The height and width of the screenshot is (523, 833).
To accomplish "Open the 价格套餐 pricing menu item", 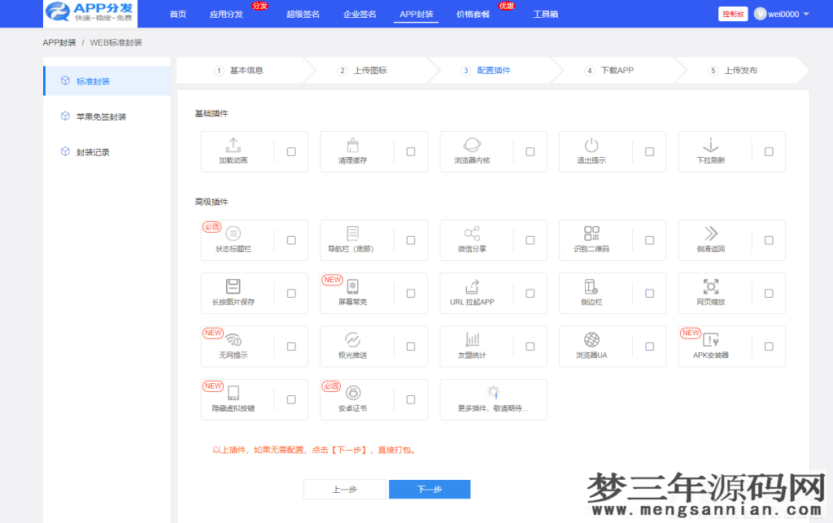I will click(470, 14).
